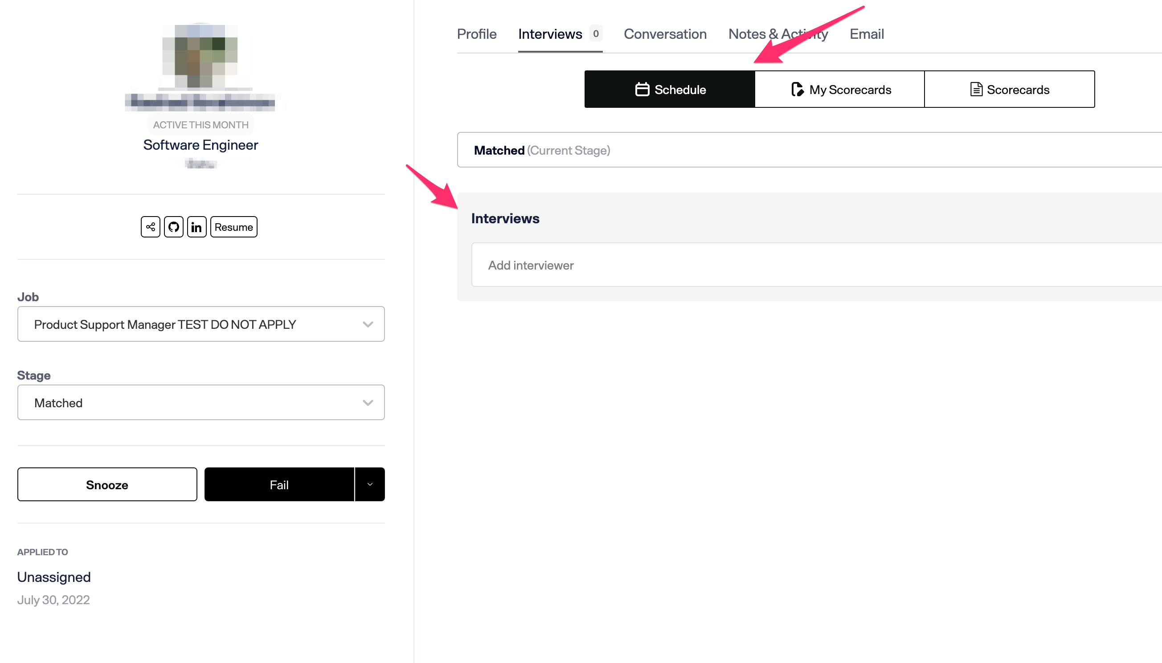Click the interviews count badge showing zero

(597, 33)
